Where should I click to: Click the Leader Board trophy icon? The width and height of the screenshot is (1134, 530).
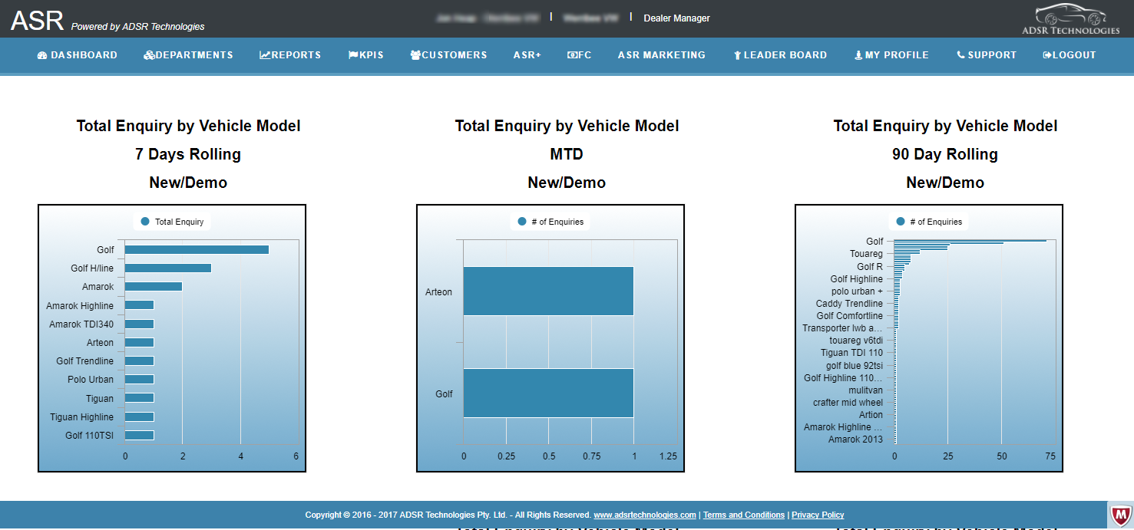pyautogui.click(x=737, y=55)
